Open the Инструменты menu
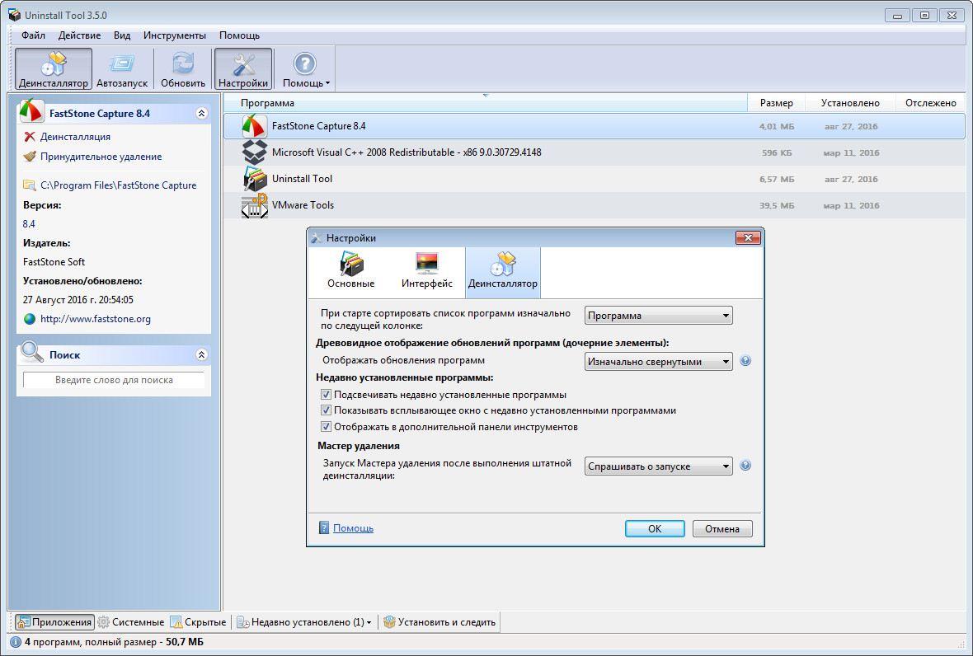Viewport: 973px width, 656px height. 174,35
